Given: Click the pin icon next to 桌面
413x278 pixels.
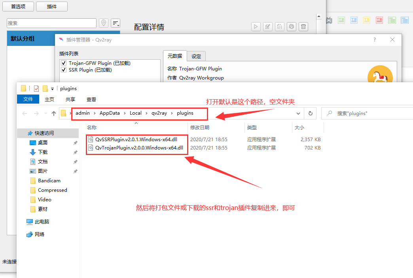Looking at the screenshot, I should point(75,143).
